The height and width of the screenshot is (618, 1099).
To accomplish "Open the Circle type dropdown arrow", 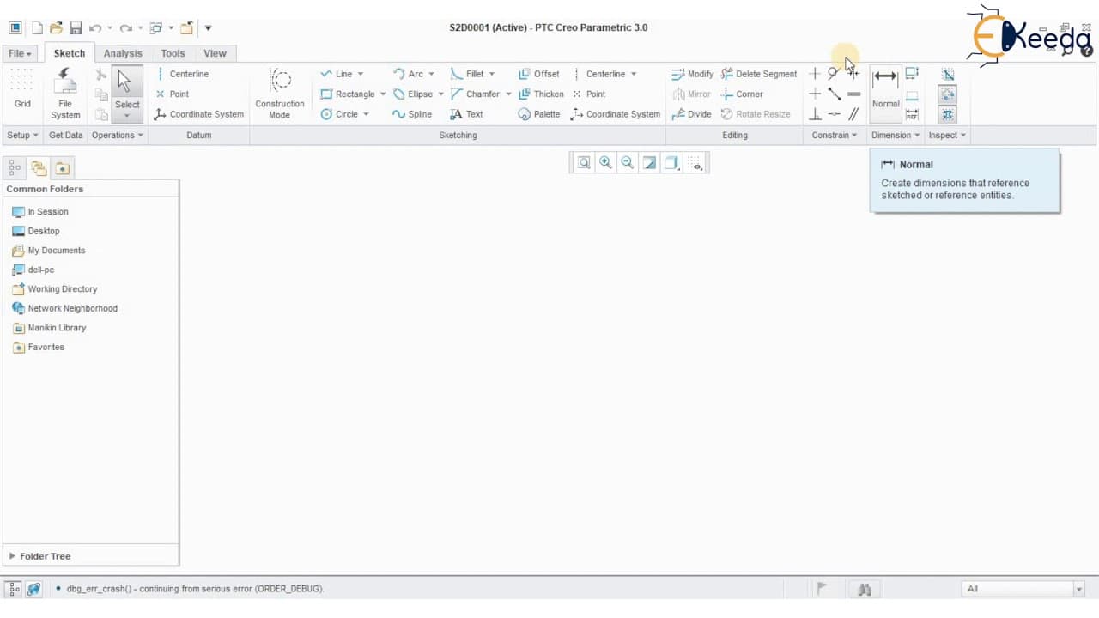I will pos(366,114).
